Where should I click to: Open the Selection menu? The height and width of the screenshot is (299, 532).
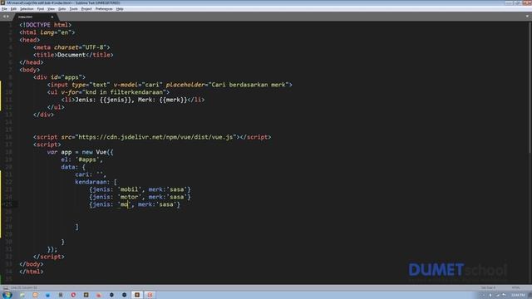27,9
